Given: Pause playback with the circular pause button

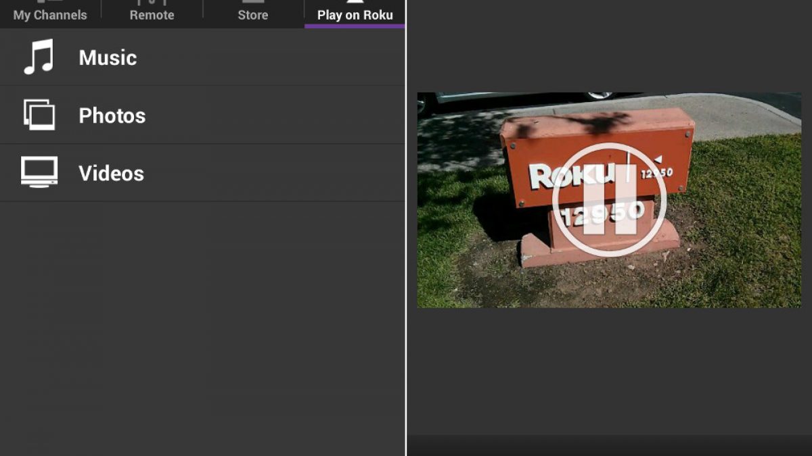Looking at the screenshot, I should point(609,200).
